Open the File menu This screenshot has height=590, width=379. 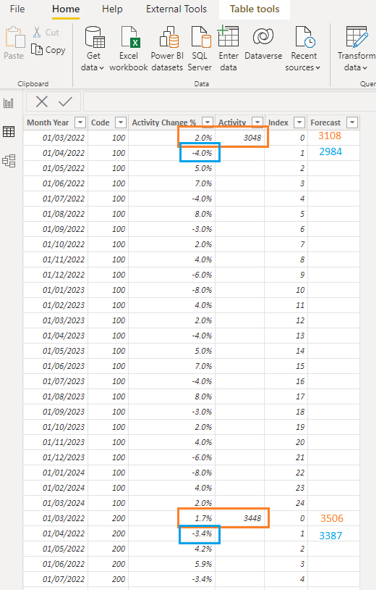(x=17, y=9)
